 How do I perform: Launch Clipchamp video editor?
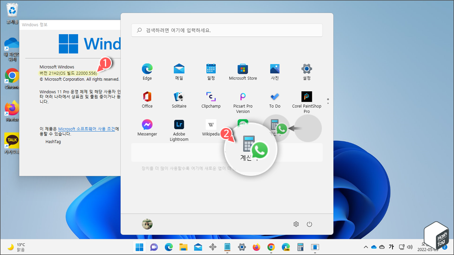tap(211, 100)
